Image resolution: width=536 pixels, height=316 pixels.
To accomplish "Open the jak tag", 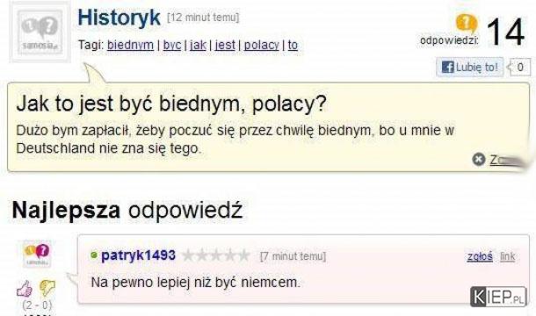I will 198,45.
